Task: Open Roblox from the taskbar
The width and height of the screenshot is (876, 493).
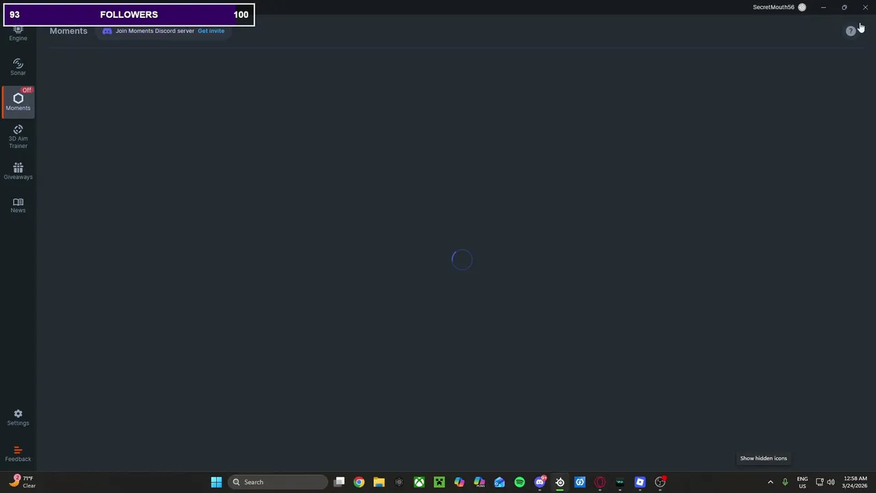Action: [640, 482]
